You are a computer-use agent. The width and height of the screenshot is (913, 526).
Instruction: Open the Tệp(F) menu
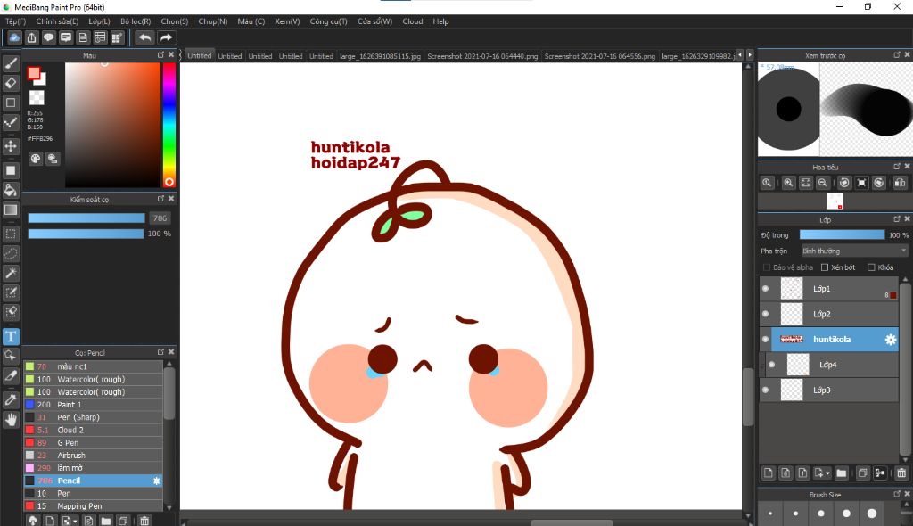pos(16,21)
